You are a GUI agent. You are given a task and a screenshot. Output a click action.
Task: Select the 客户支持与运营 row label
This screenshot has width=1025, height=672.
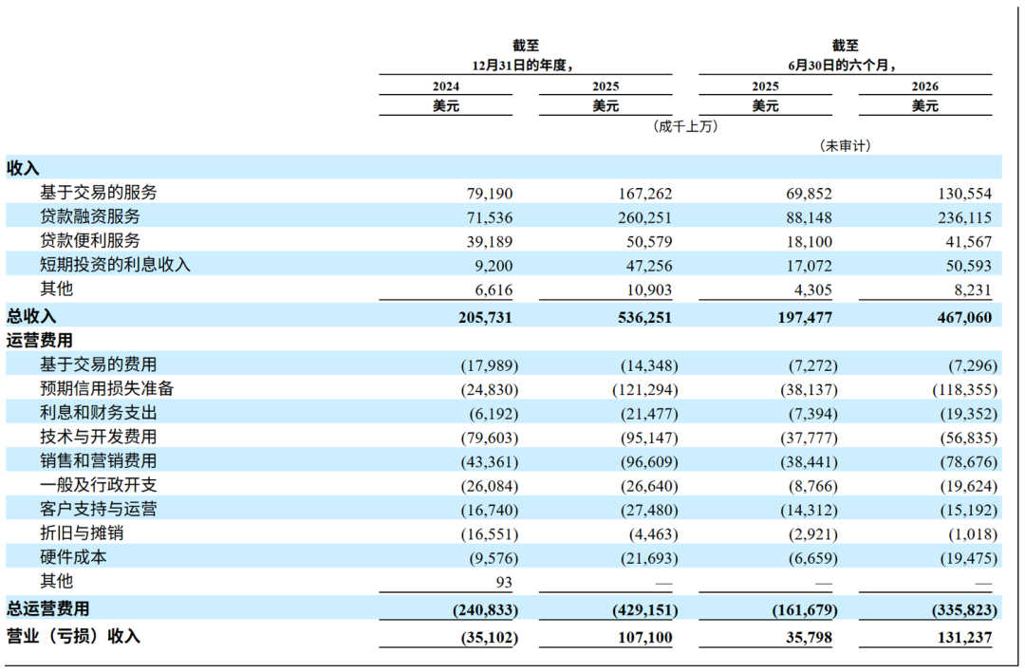pyautogui.click(x=99, y=510)
